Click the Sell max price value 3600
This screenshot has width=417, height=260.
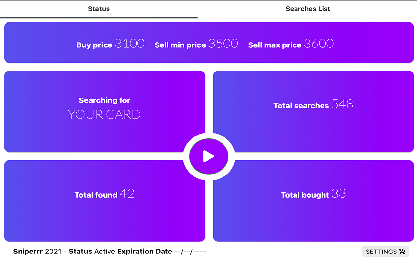pyautogui.click(x=319, y=44)
